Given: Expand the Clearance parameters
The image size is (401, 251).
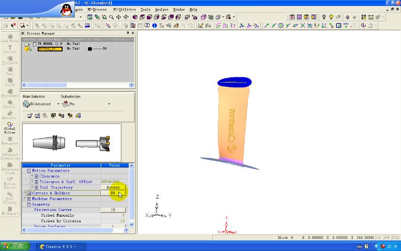Looking at the screenshot, I should [36, 176].
